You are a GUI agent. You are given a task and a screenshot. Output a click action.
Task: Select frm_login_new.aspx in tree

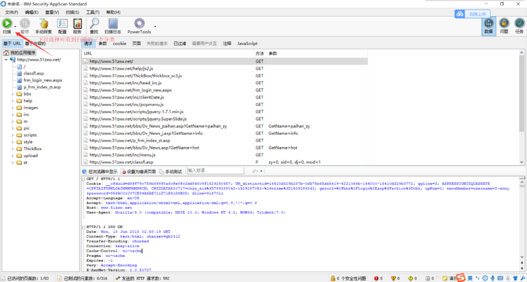[42, 80]
